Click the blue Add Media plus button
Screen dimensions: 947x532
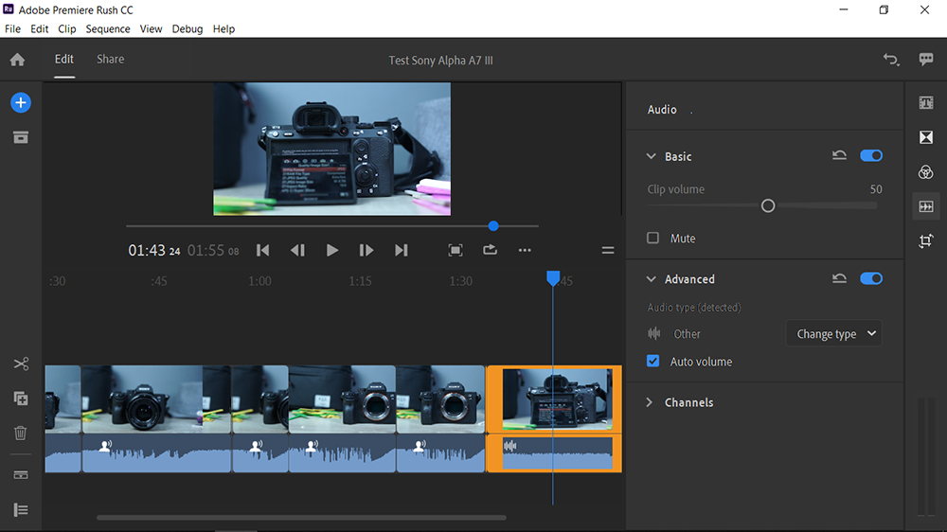(x=21, y=102)
